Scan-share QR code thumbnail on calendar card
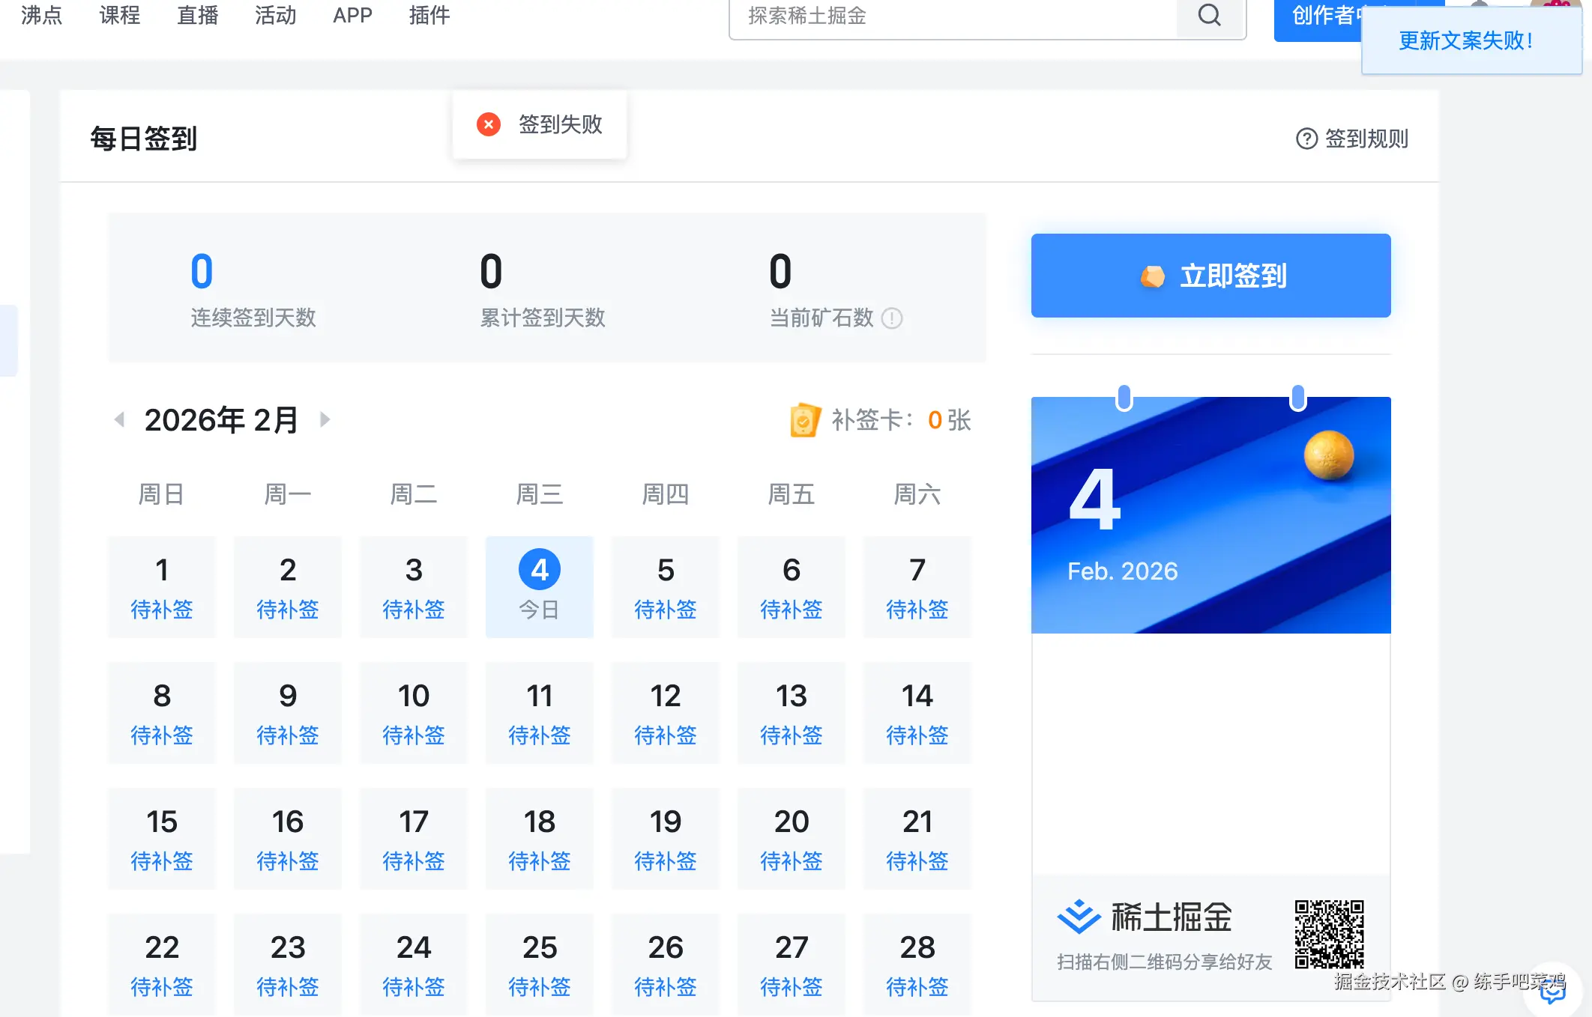1592x1017 pixels. pos(1330,935)
